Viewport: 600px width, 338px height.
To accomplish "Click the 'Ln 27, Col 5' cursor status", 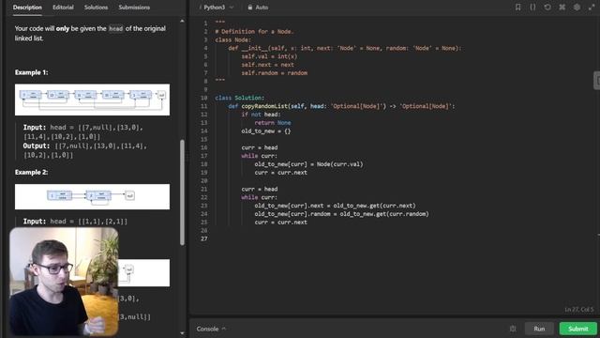I will click(x=579, y=309).
